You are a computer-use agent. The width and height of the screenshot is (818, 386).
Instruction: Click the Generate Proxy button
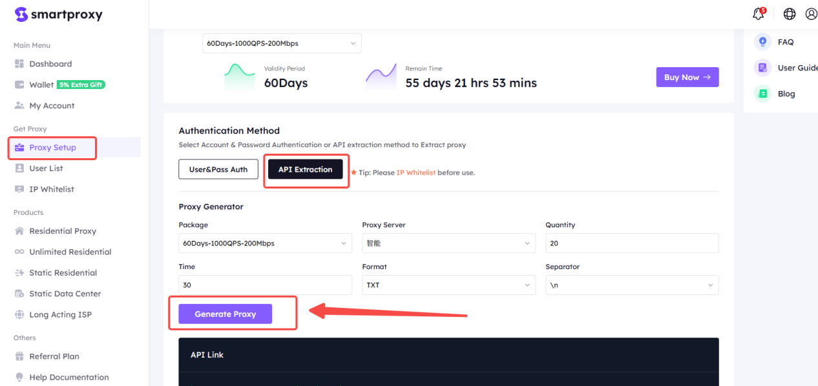tap(225, 314)
